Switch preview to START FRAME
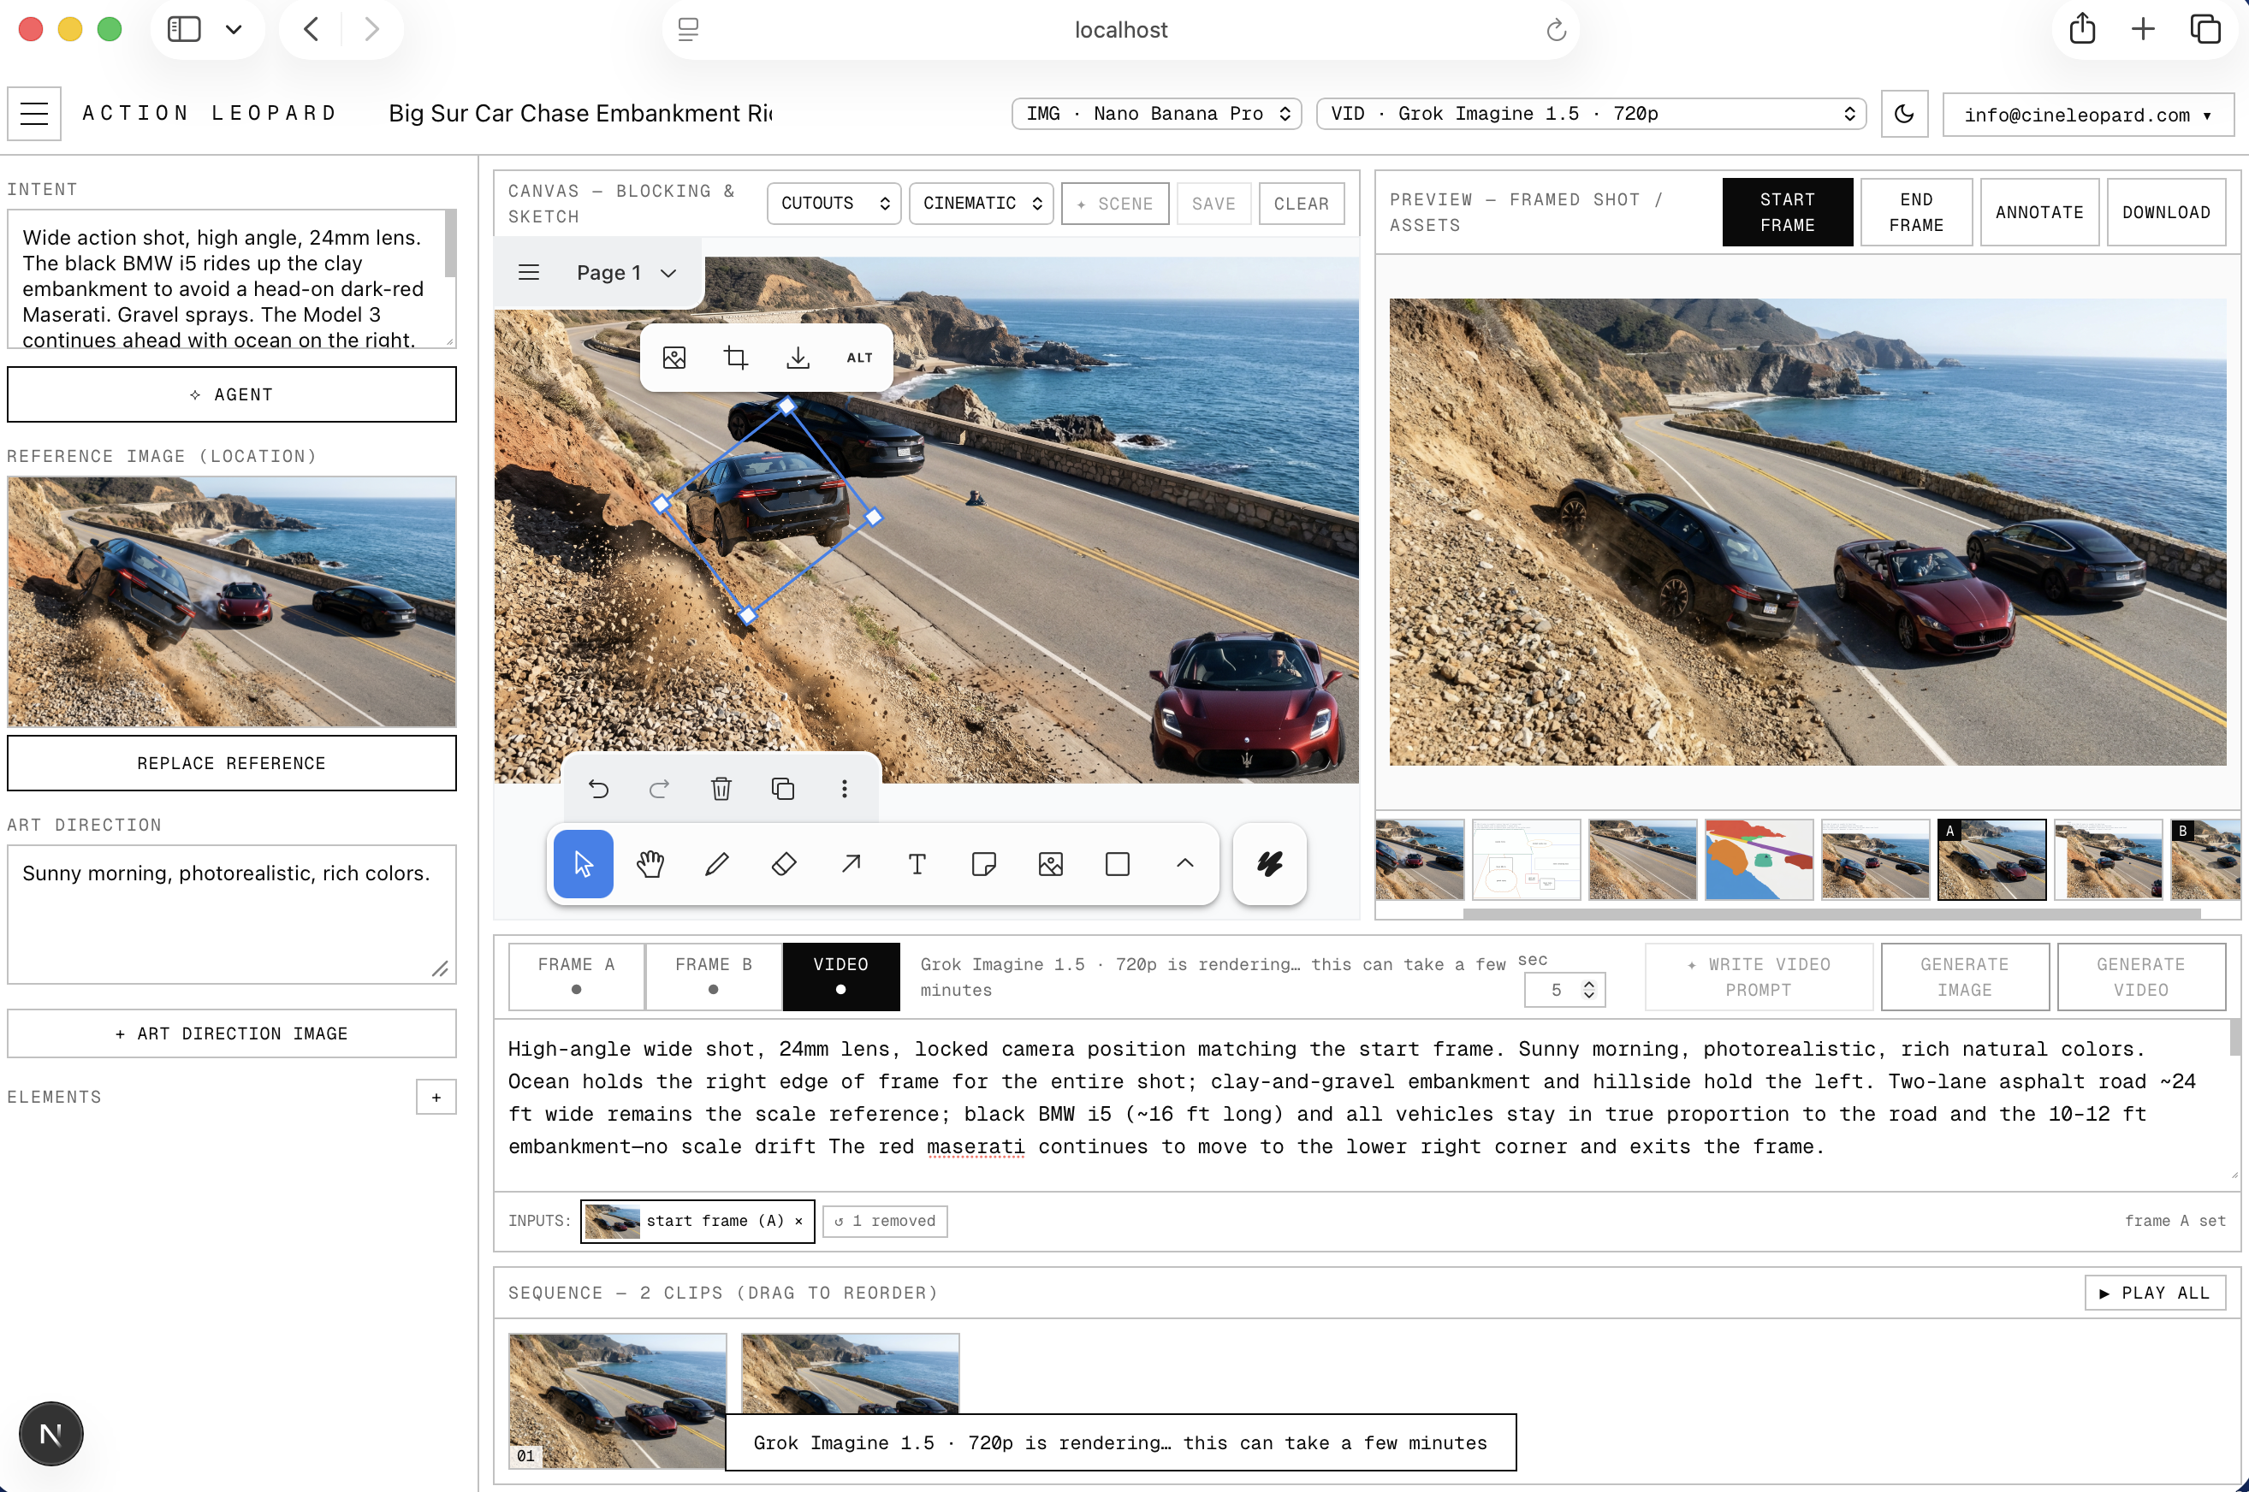 pos(1788,212)
